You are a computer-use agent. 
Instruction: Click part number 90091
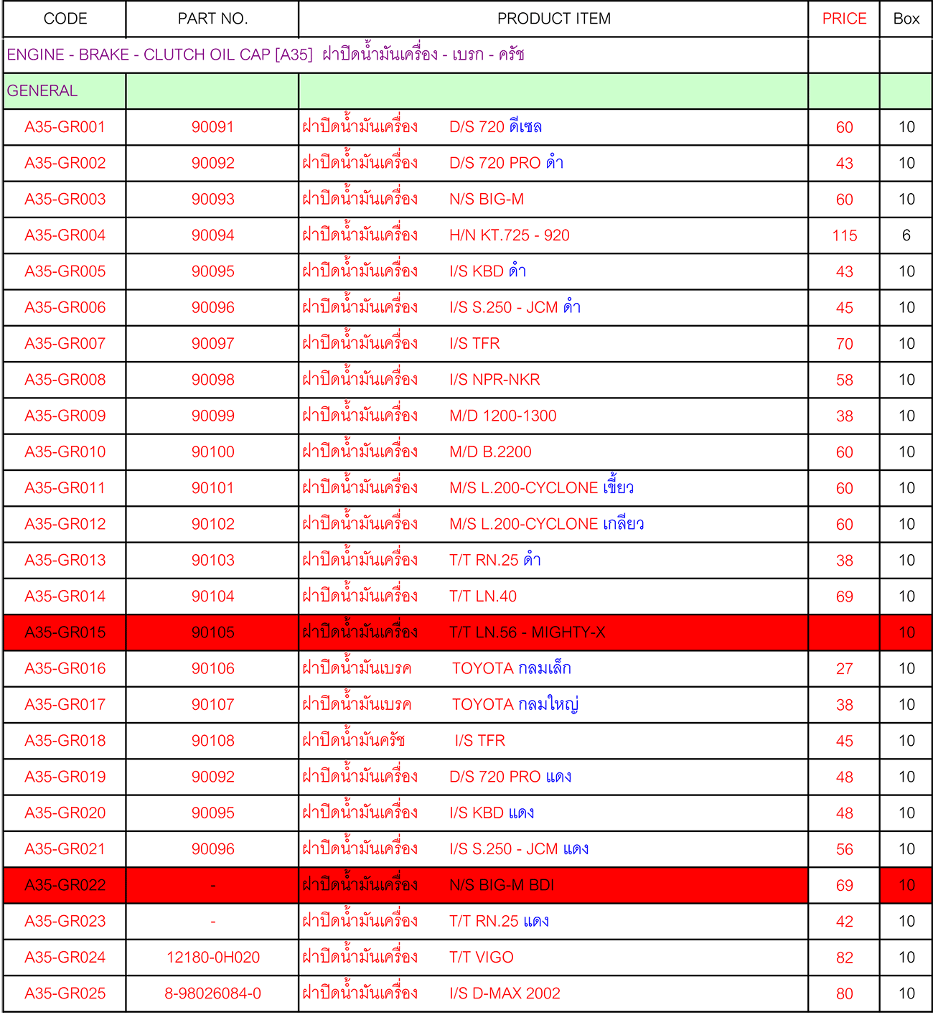(x=212, y=127)
